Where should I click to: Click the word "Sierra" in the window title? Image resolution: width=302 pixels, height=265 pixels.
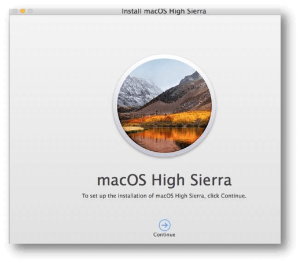(197, 11)
